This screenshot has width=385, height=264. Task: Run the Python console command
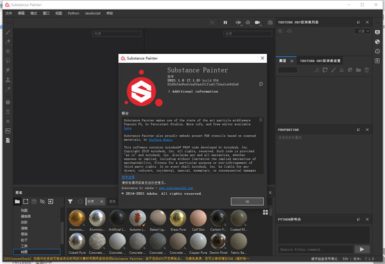(361, 249)
